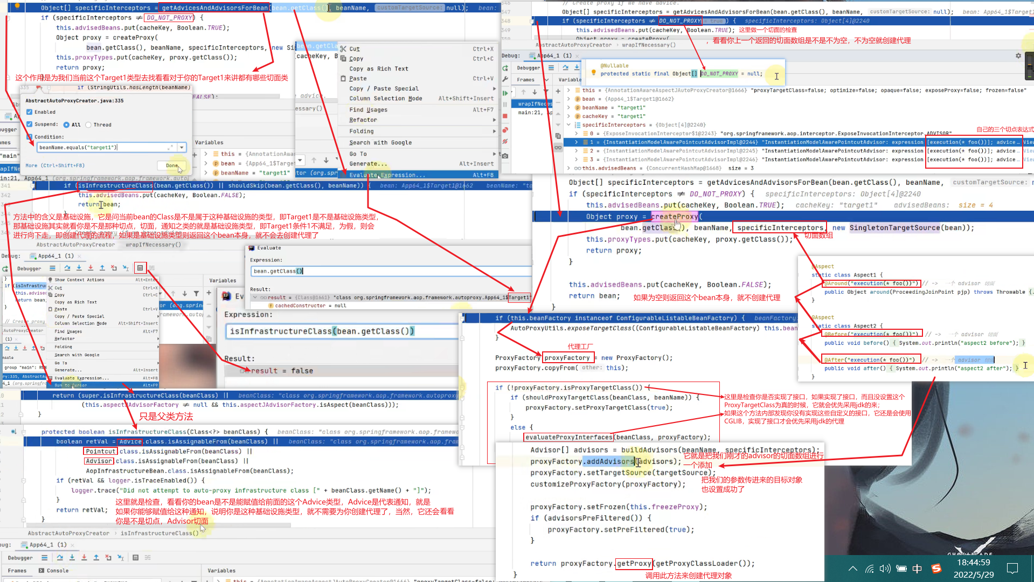Click the Drop Frame debugger icon
This screenshot has width=1034, height=582.
click(x=114, y=268)
